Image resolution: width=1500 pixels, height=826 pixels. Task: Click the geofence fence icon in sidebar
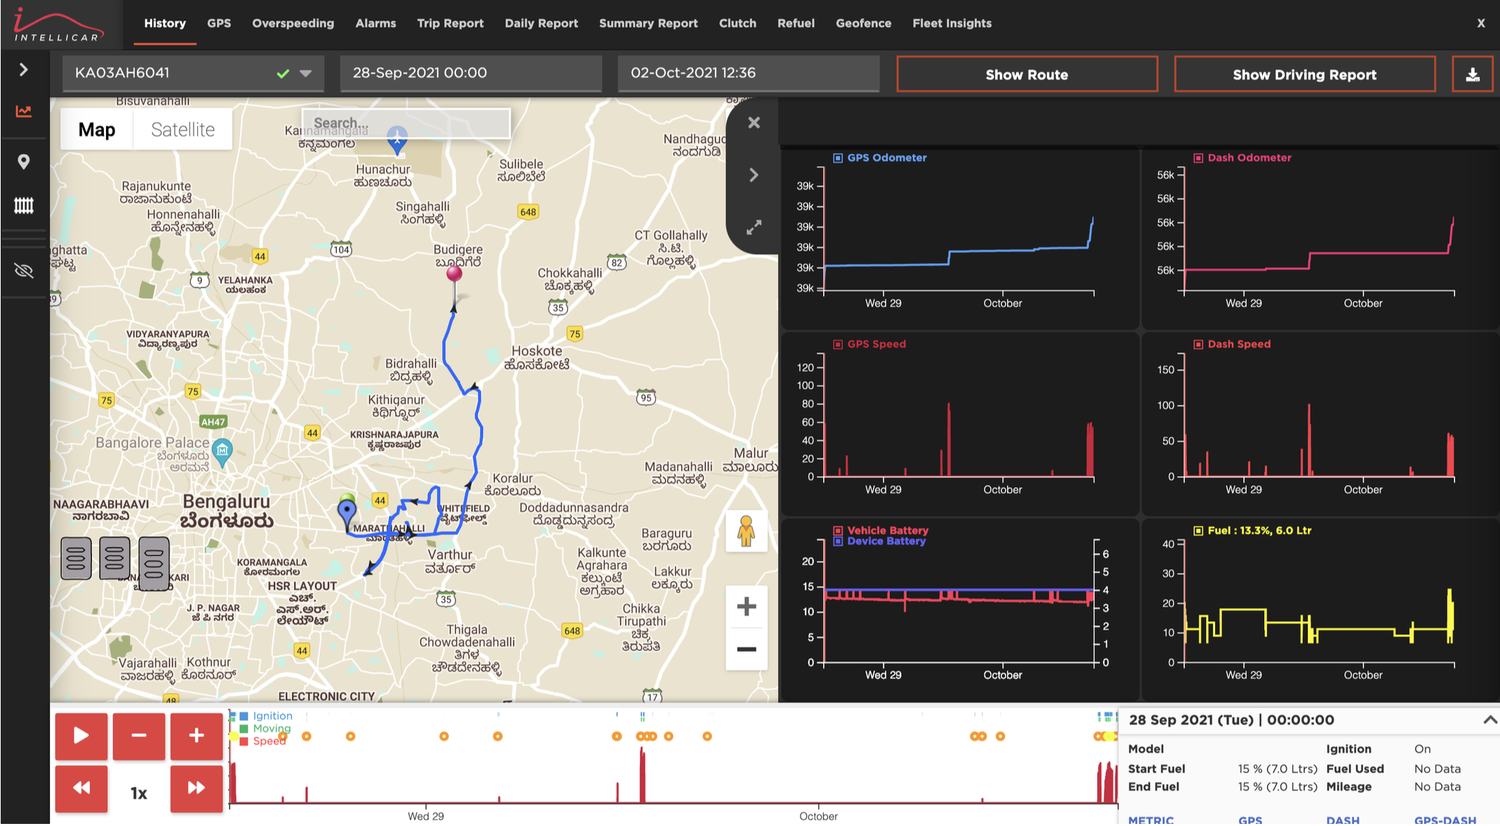24,205
